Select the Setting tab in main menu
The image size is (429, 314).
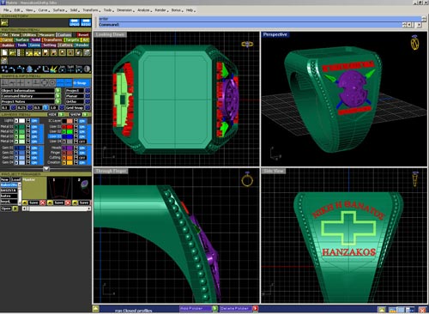coord(50,45)
